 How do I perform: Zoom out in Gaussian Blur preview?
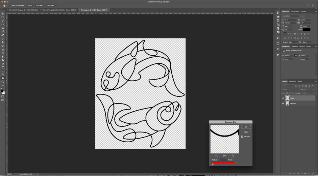coord(216,156)
